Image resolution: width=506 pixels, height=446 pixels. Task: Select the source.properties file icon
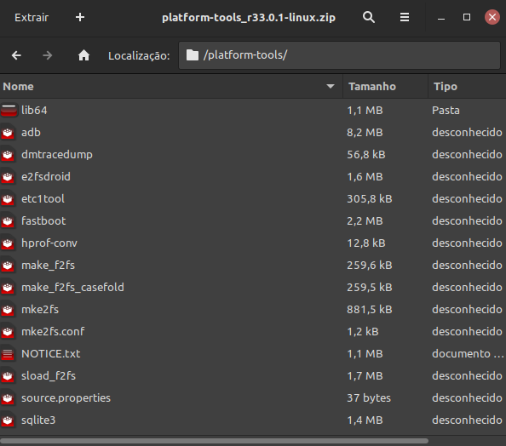pyautogui.click(x=8, y=398)
